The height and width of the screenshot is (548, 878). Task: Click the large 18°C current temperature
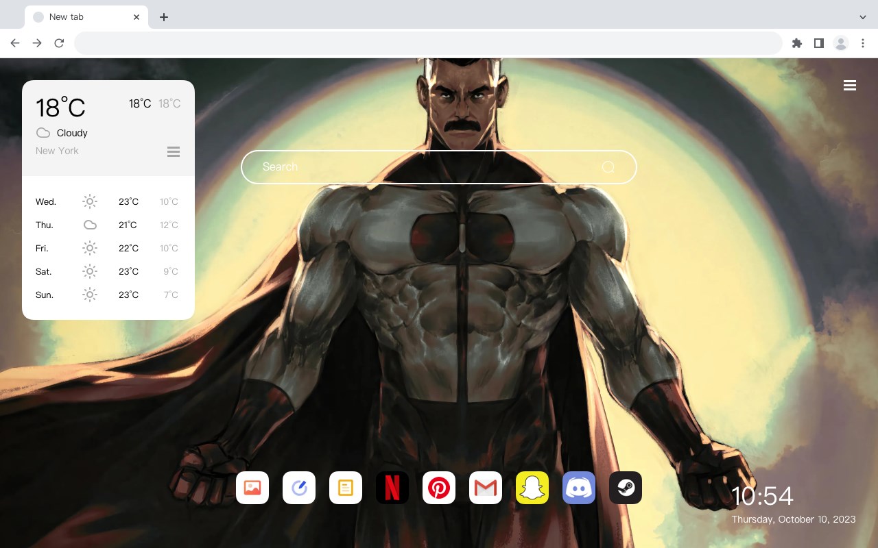[x=60, y=108]
